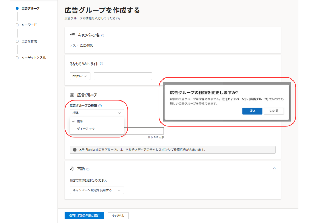This screenshot has width=312, height=223.
Task: Click help icon beside 言語 heading
Action: (x=88, y=169)
